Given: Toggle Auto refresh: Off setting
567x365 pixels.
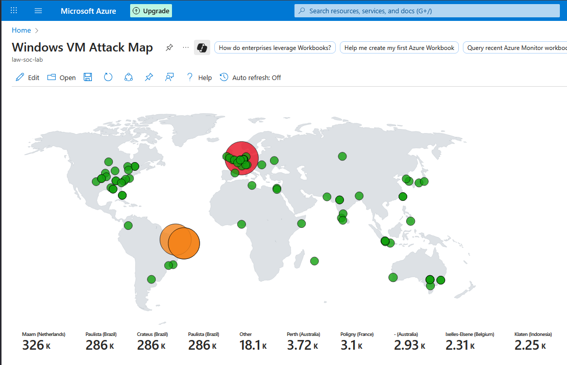Looking at the screenshot, I should pyautogui.click(x=250, y=77).
